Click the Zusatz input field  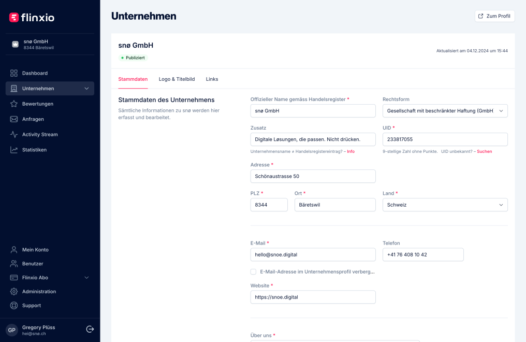coord(313,139)
